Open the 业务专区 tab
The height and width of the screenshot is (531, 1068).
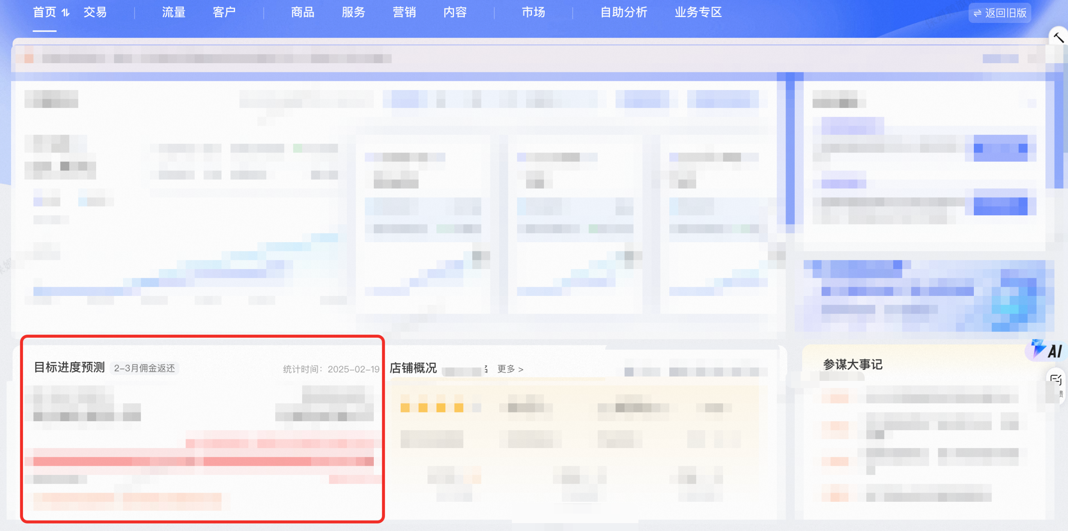click(698, 12)
